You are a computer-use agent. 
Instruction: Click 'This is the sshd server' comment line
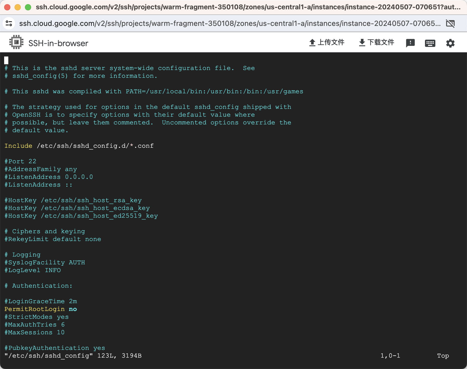(x=130, y=68)
